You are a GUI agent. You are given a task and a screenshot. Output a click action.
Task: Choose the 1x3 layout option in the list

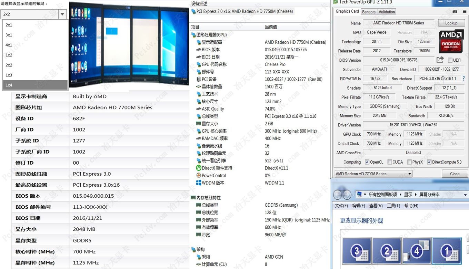[35, 75]
